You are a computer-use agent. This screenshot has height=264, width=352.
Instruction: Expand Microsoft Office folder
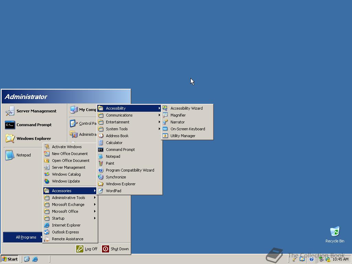(x=70, y=211)
